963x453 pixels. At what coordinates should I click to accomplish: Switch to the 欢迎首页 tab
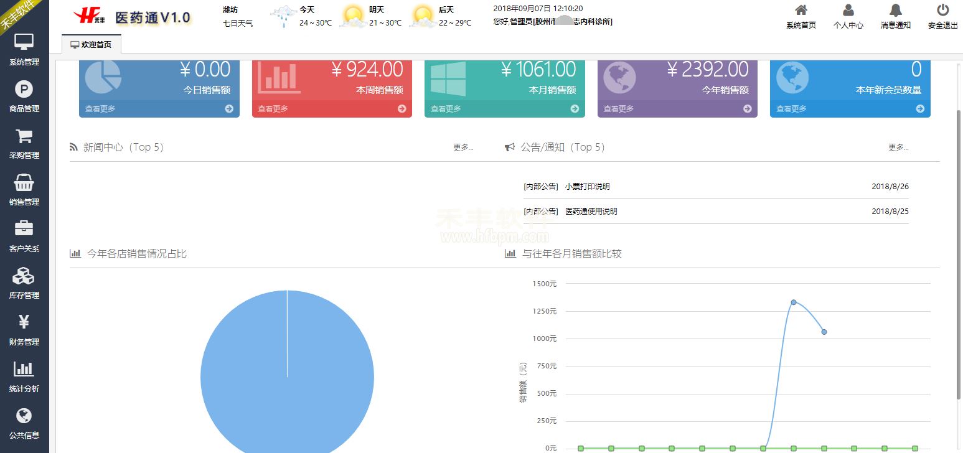pos(92,45)
